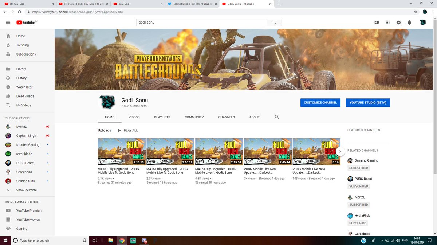Click Subscribe button under HydraFlick
The width and height of the screenshot is (437, 245).
point(358,223)
